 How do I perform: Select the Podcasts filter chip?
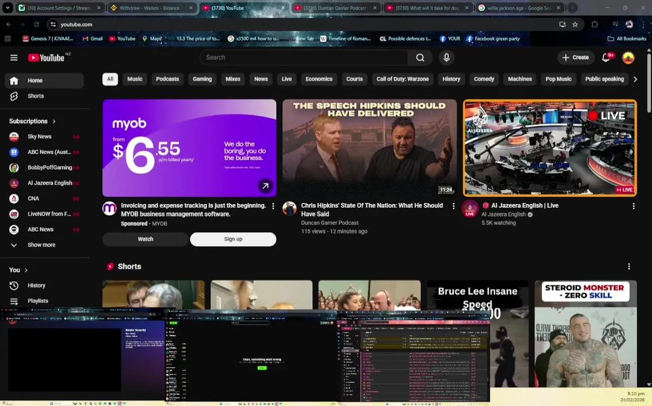(x=167, y=79)
